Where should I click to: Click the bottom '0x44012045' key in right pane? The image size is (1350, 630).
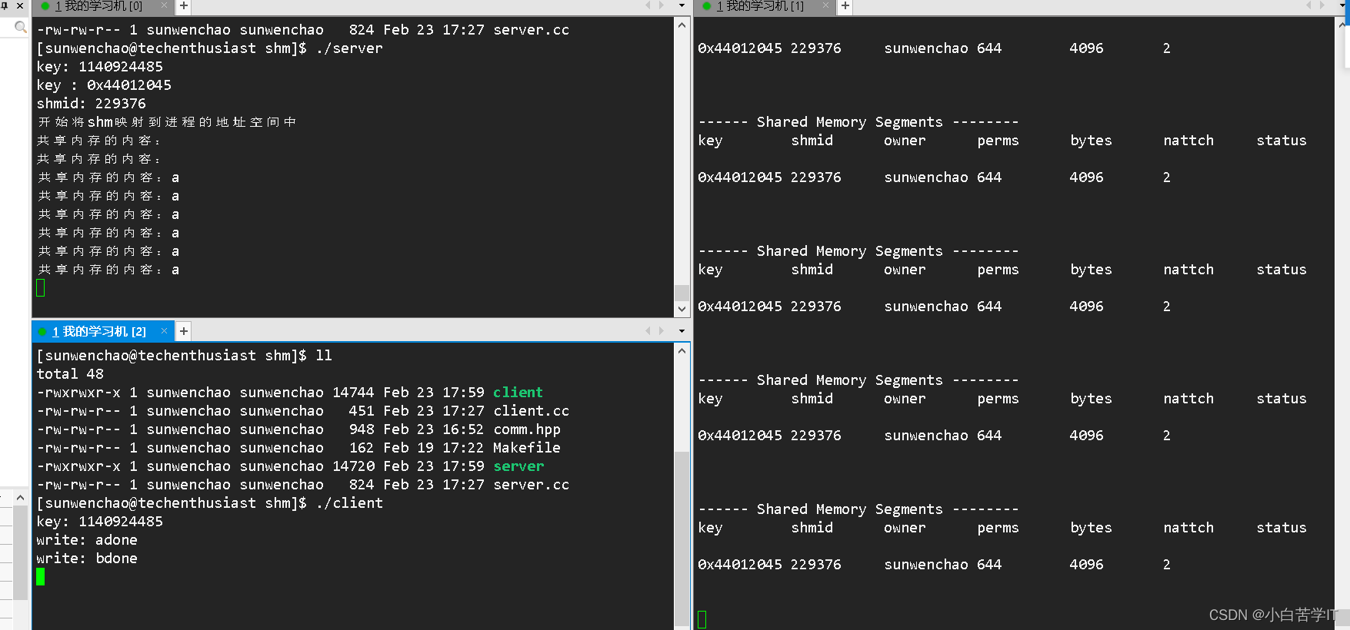[x=740, y=565]
